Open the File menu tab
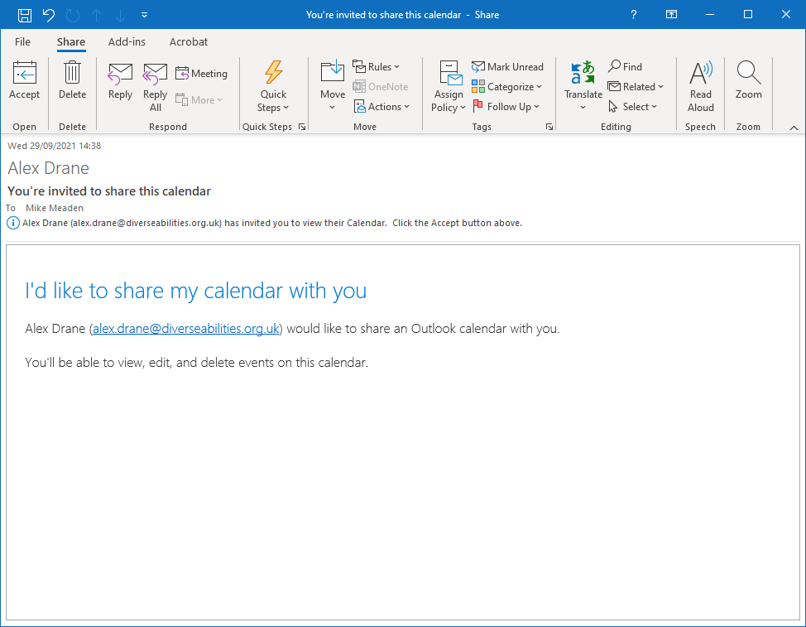Viewport: 806px width, 627px height. tap(22, 42)
